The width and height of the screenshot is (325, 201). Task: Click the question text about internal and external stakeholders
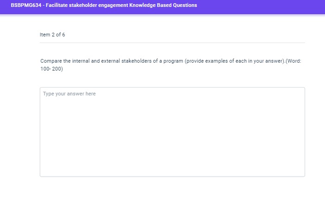[x=171, y=65]
